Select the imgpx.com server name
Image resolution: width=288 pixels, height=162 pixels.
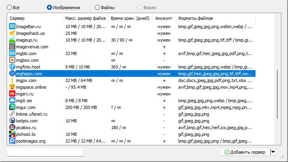click(x=26, y=80)
